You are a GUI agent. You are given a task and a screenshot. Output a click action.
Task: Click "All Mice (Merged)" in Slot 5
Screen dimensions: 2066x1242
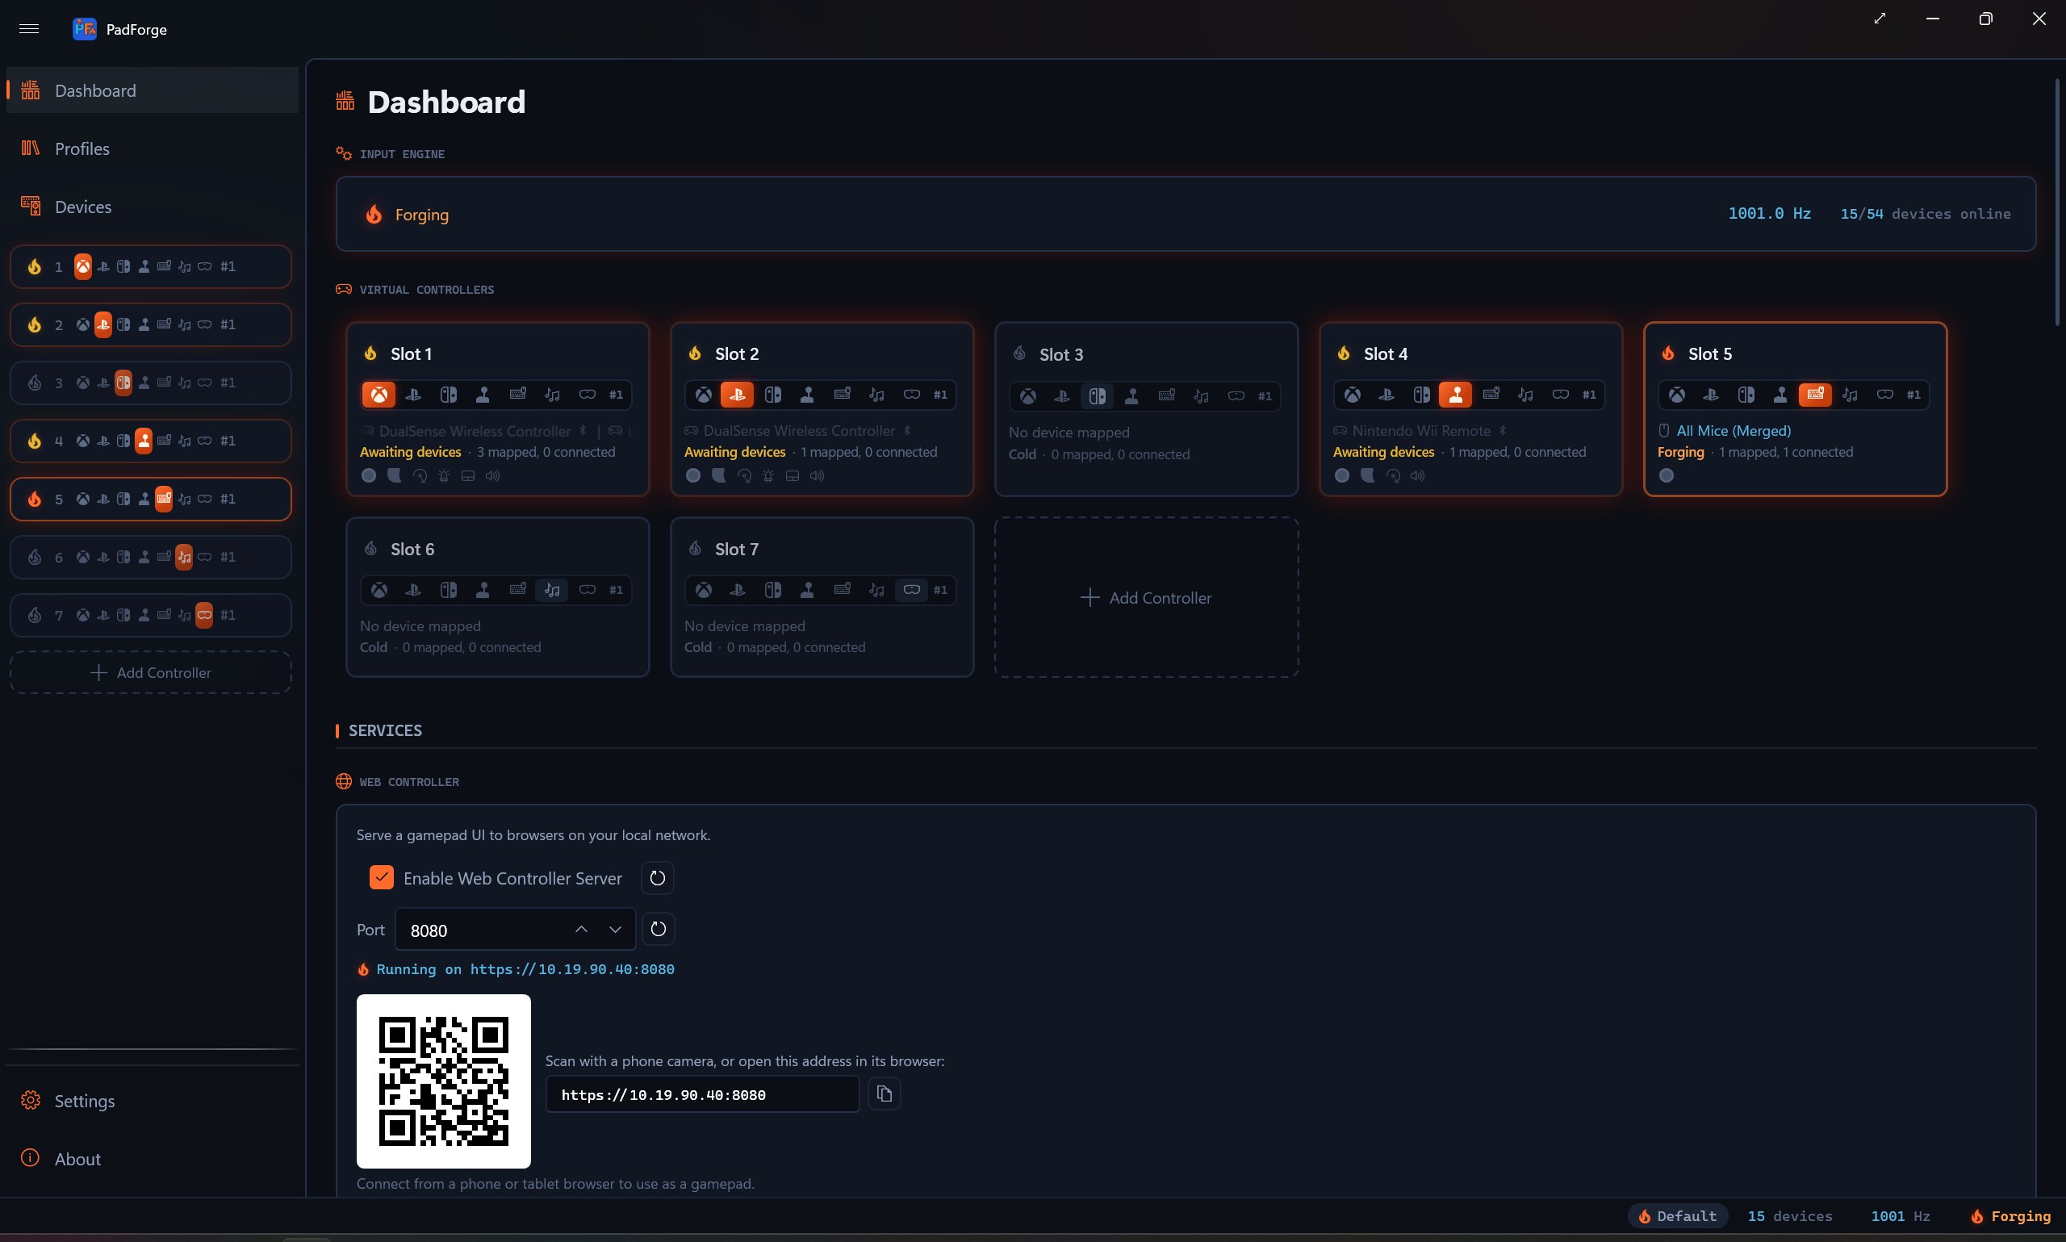click(x=1733, y=431)
